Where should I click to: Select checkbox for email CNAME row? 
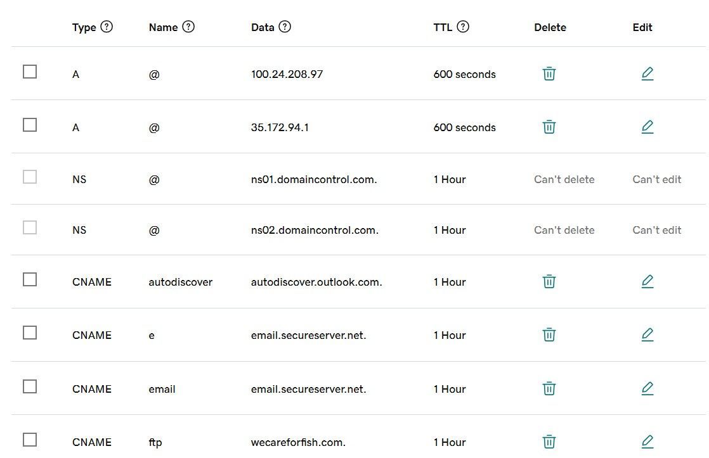pos(30,386)
